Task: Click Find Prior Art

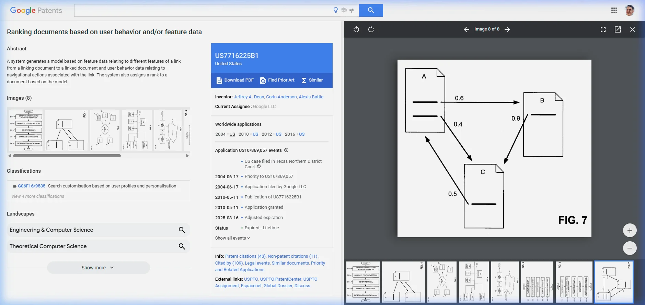Action: pos(277,80)
